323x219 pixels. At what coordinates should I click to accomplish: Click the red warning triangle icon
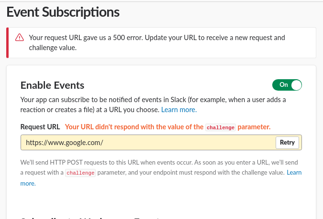click(x=20, y=37)
